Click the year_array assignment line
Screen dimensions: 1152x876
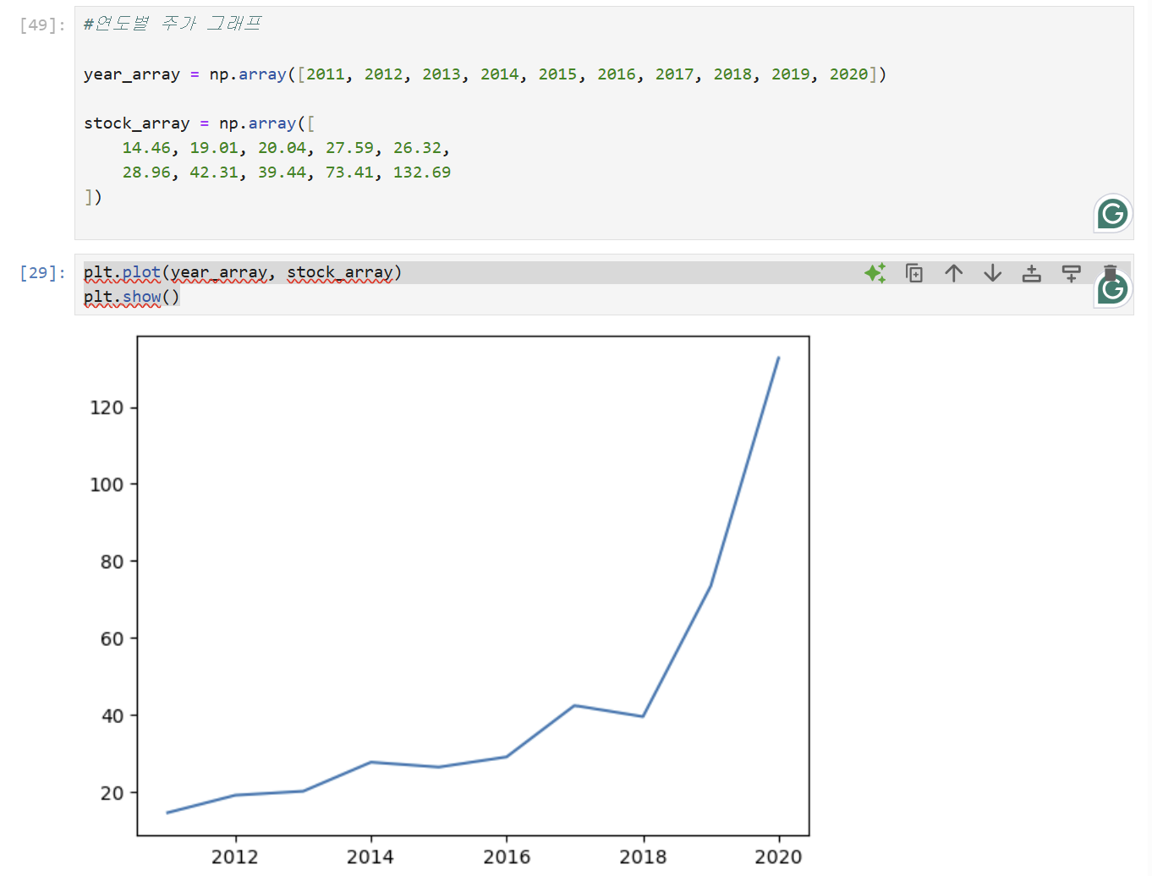(x=485, y=74)
